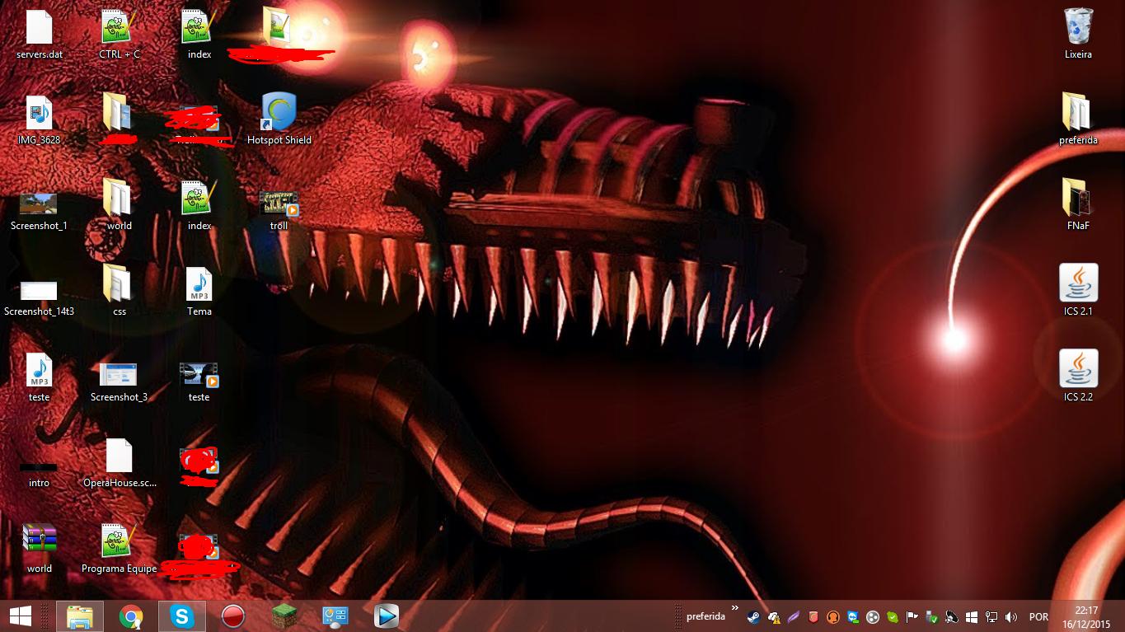The width and height of the screenshot is (1125, 632).
Task: Launch ICS 2.2 Java file
Action: (1078, 376)
